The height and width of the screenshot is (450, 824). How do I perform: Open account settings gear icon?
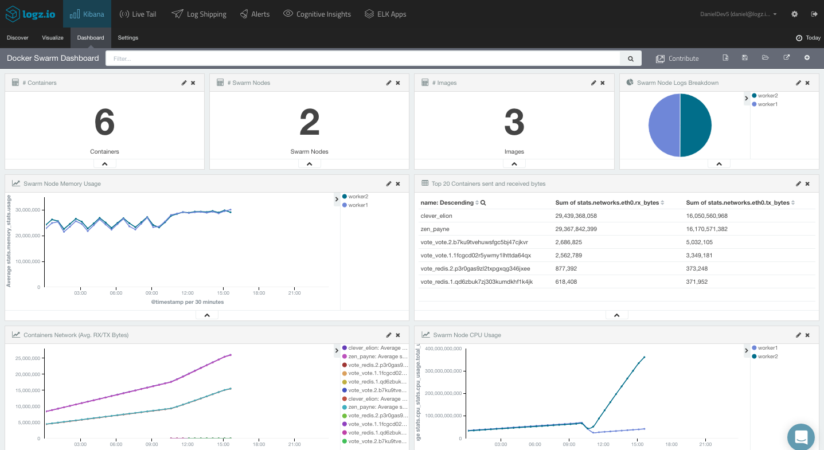794,14
